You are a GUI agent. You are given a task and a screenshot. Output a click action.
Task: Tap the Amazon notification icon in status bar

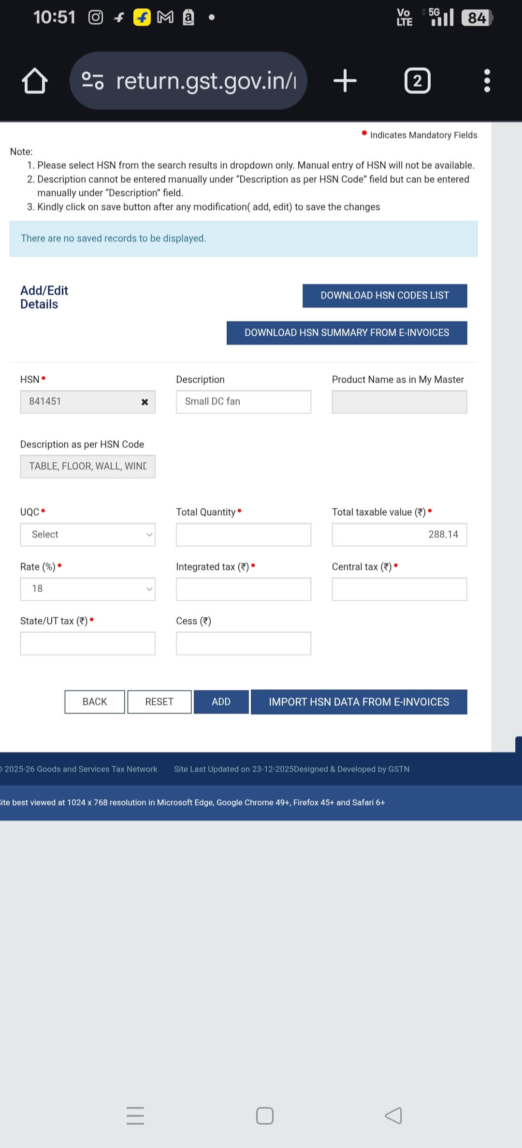[188, 17]
